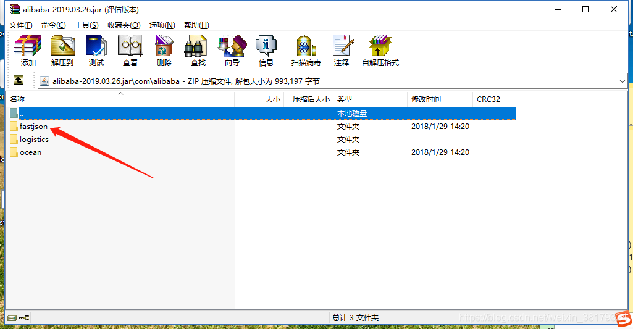The width and height of the screenshot is (633, 329).
Task: Click the 查看 (View) toolbar icon
Action: coord(130,45)
